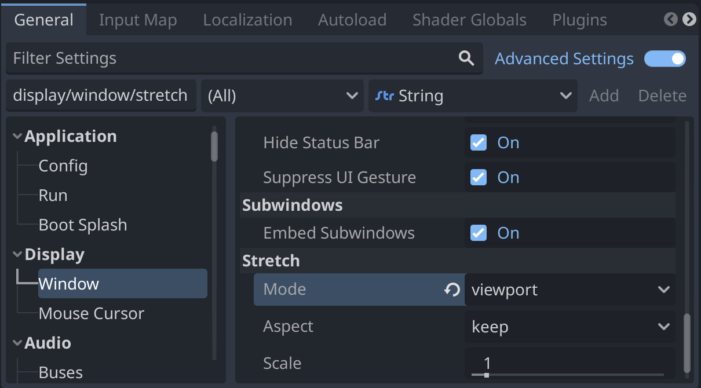Disable Suppress UI Gesture
This screenshot has height=388, width=701.
click(477, 177)
